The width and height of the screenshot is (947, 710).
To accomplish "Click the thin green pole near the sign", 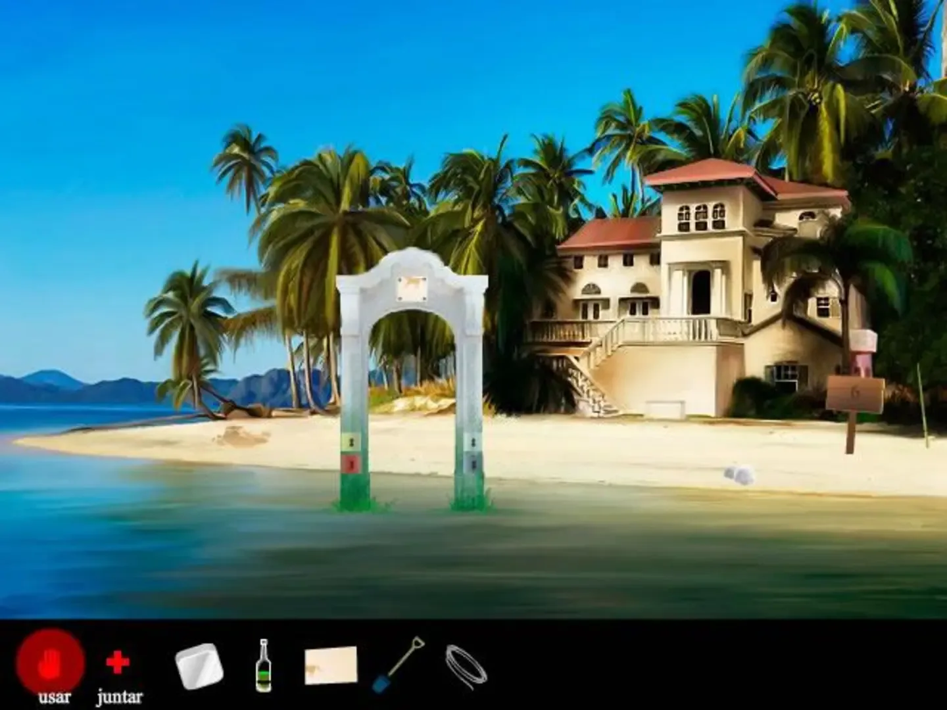I will point(923,406).
